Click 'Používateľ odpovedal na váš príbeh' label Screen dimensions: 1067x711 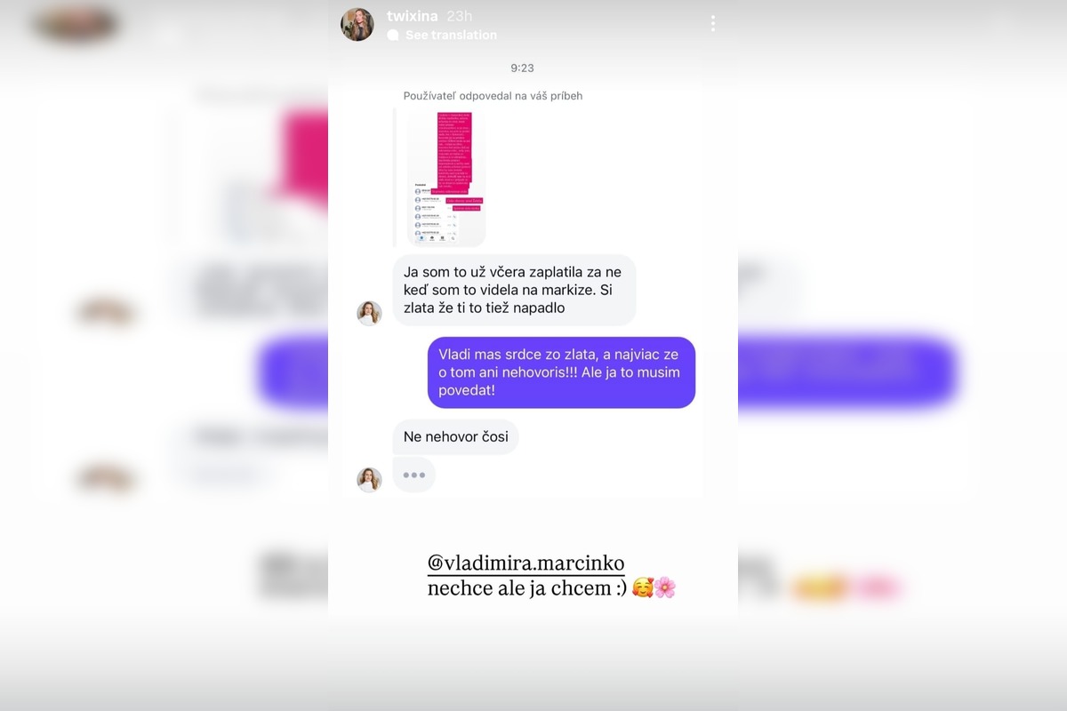click(x=493, y=96)
